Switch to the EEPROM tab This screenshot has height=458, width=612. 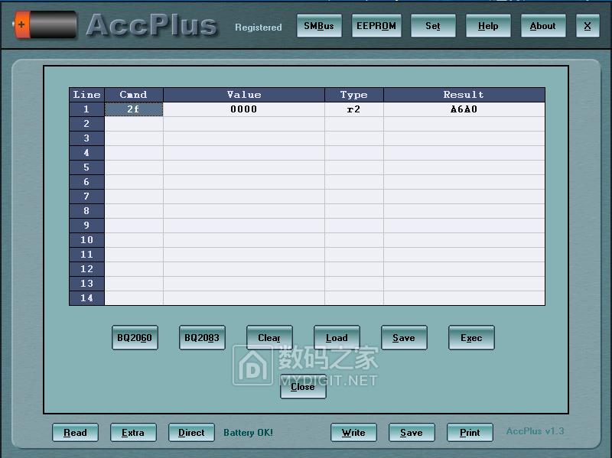pos(376,26)
